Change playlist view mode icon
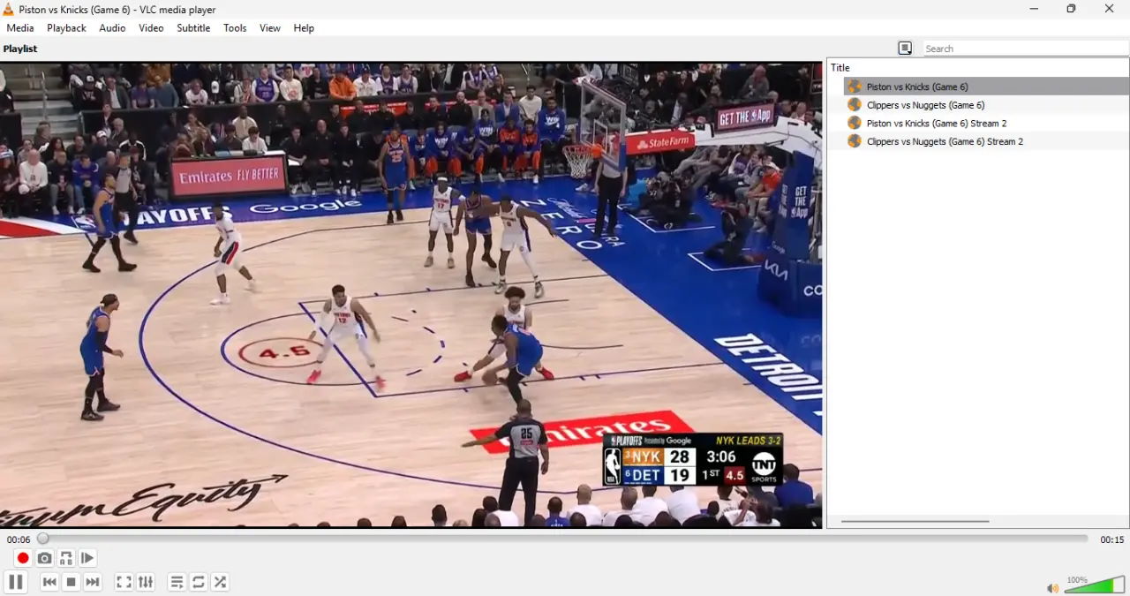This screenshot has width=1130, height=596. coord(905,49)
